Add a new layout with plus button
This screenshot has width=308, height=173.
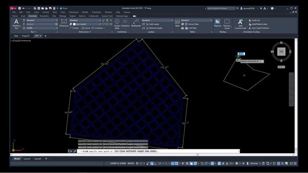pos(46,159)
